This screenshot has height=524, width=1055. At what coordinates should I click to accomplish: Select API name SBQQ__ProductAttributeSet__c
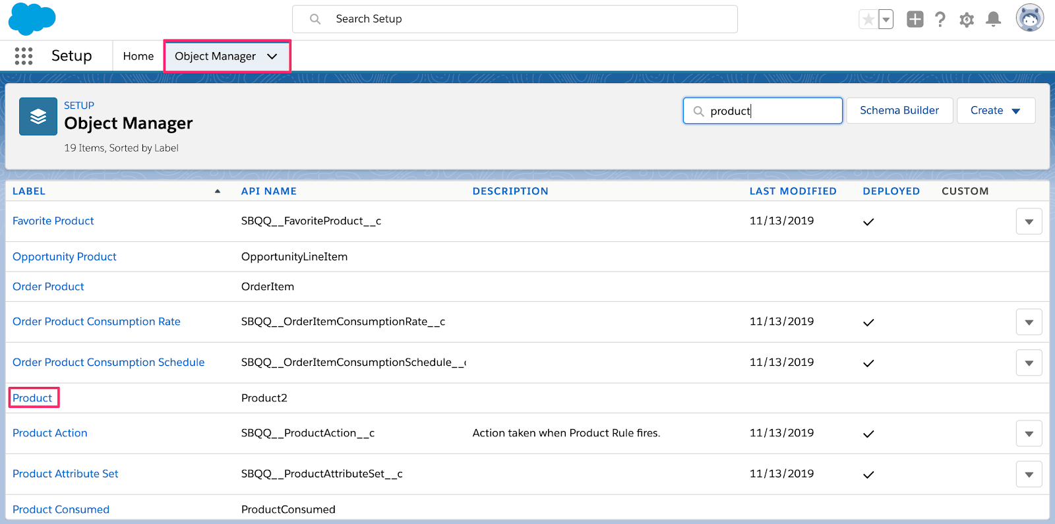[322, 474]
